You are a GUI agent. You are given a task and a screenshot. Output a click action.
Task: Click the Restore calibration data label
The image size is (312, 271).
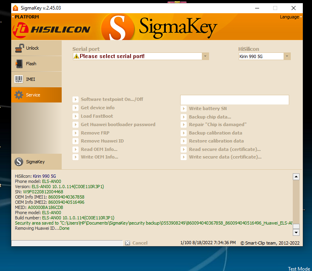pyautogui.click(x=216, y=141)
